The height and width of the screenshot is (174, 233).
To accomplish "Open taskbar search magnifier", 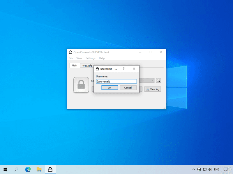I will 17,169.
